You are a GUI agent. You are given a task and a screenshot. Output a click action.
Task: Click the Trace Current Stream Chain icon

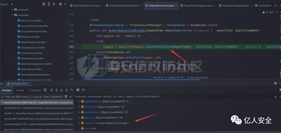pyautogui.click(x=83, y=90)
